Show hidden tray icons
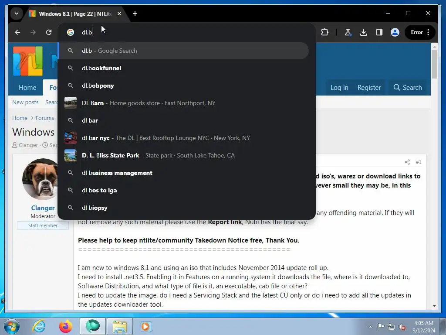 (x=370, y=327)
